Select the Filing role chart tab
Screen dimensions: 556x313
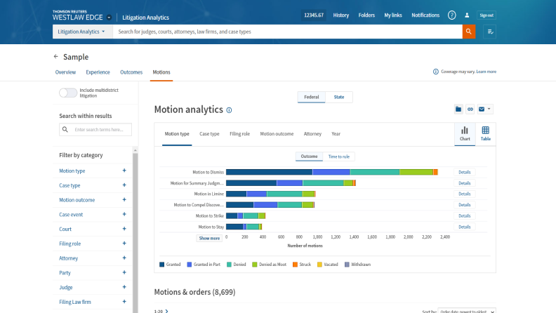tap(239, 133)
